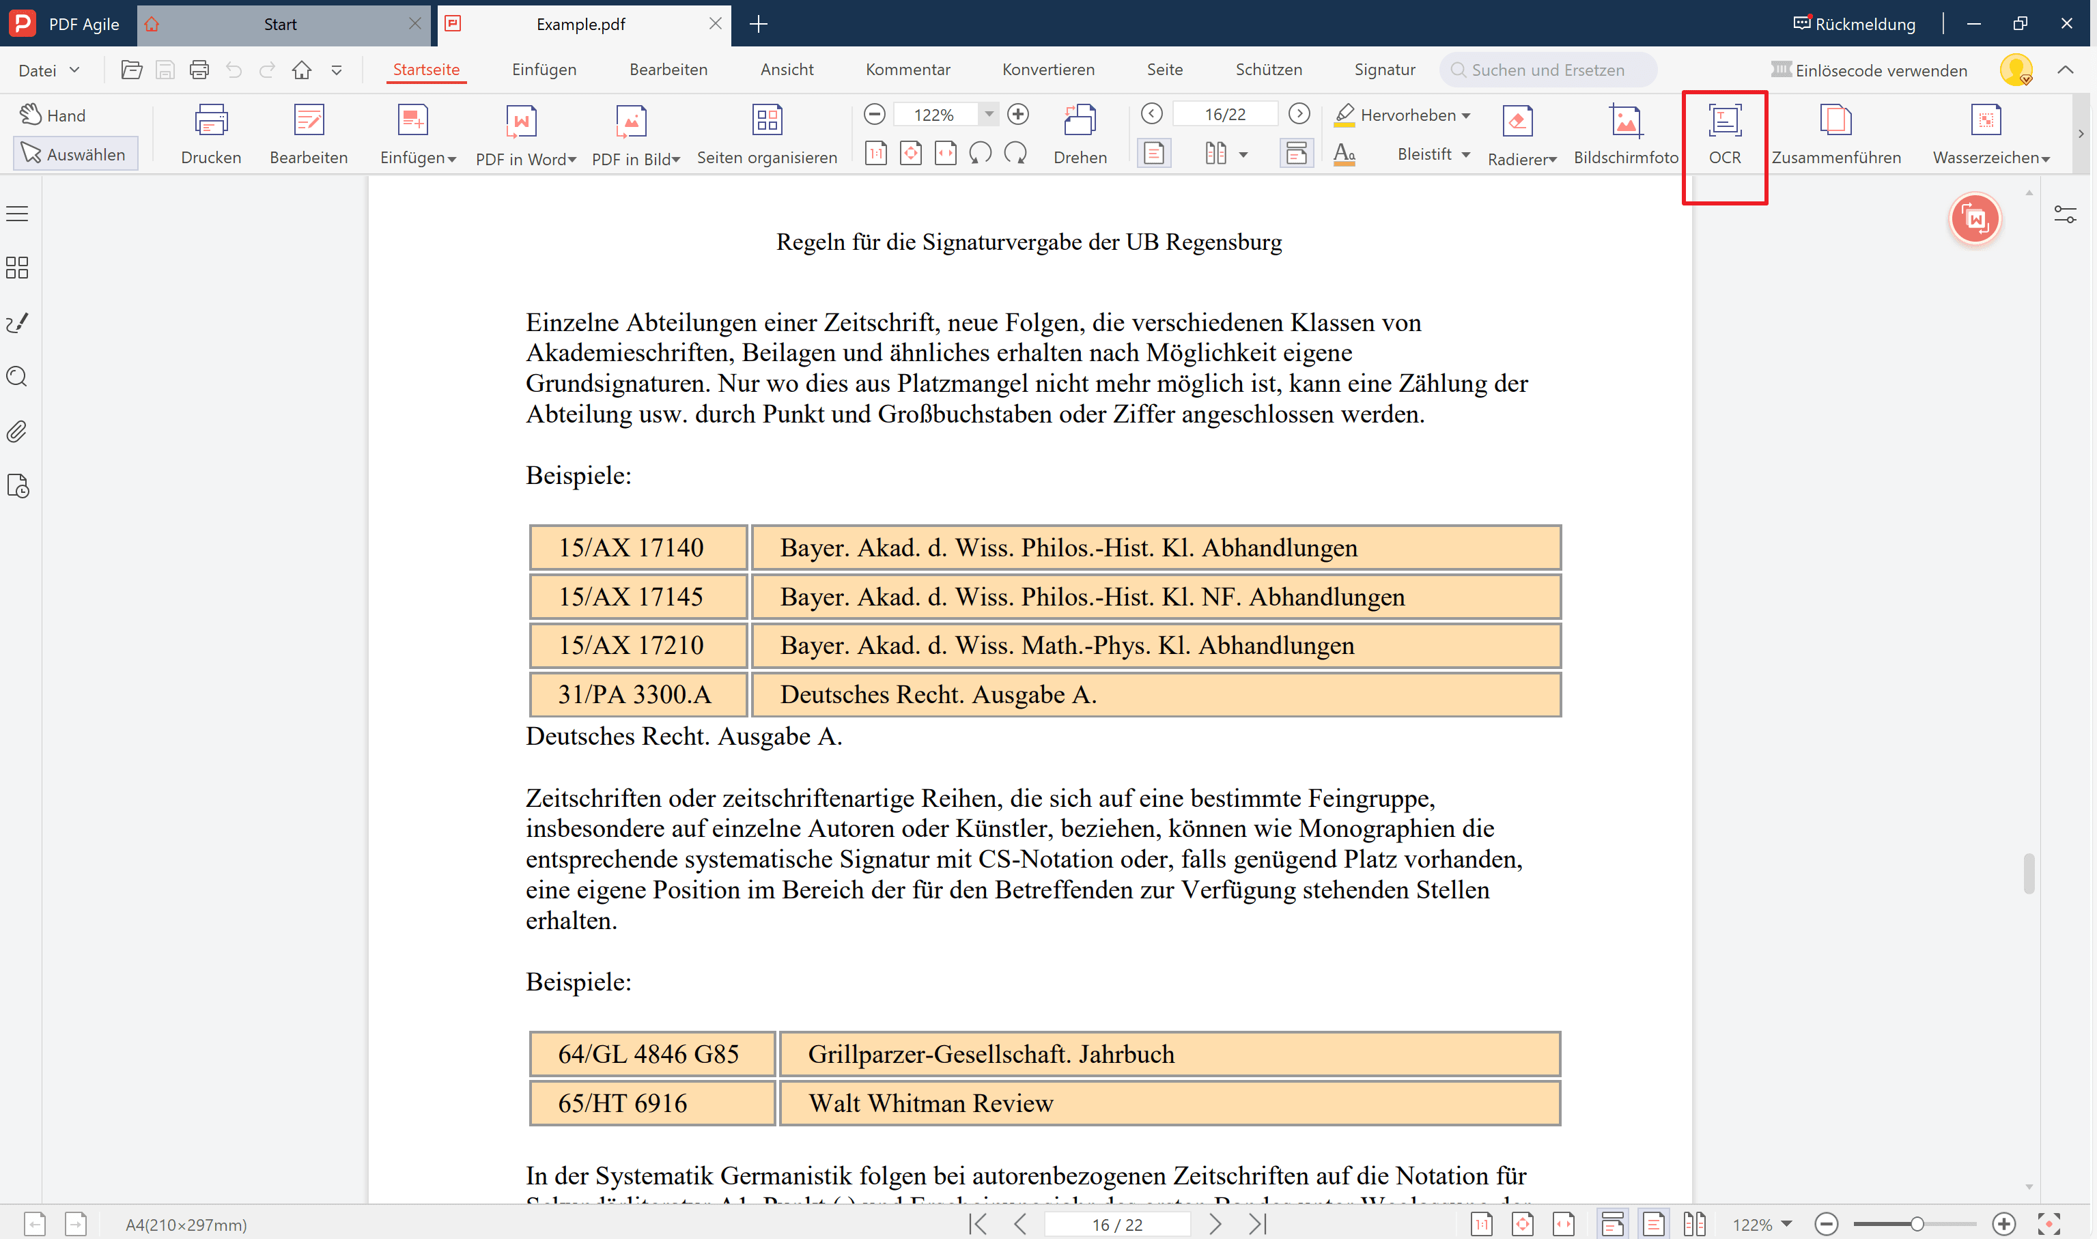Screen dimensions: 2097x1239
Task: Enter fullscreen mode from status bar
Action: (2049, 1224)
